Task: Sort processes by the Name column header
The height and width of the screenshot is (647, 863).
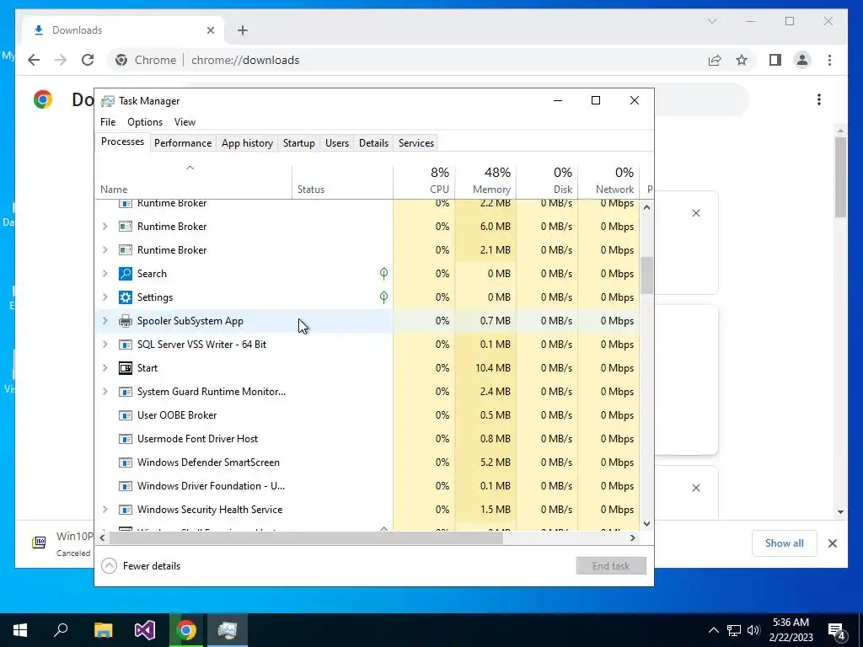Action: click(x=194, y=182)
